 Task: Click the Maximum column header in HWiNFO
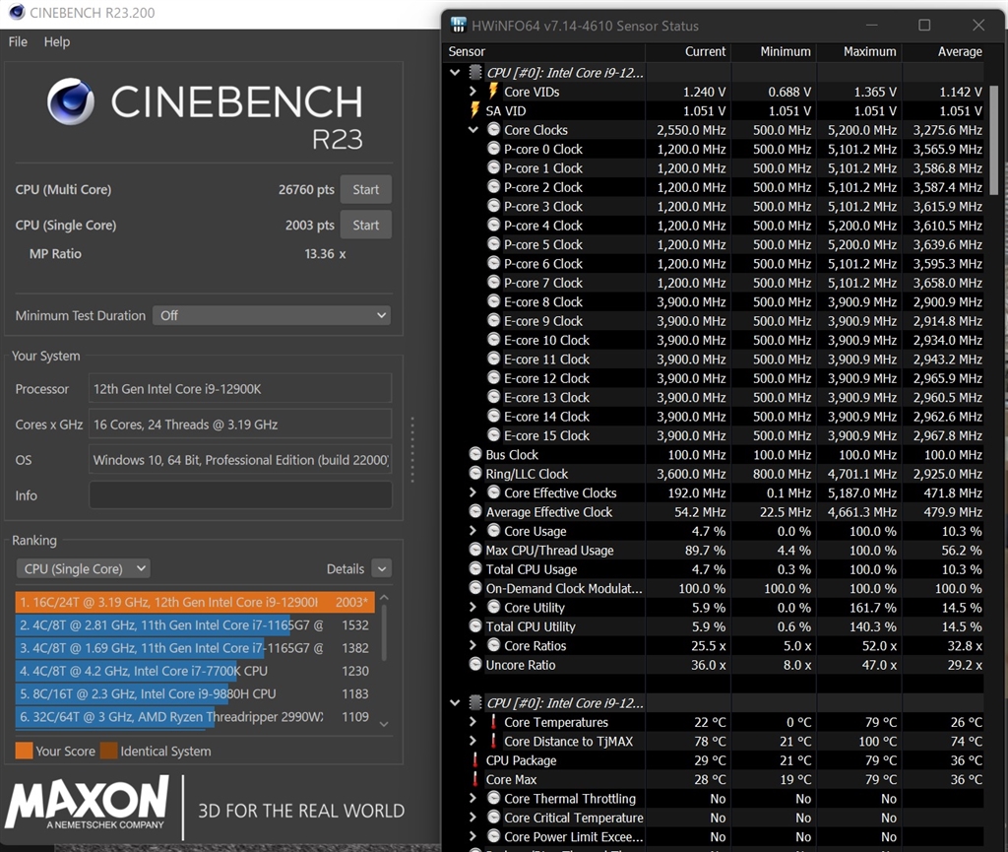[858, 51]
